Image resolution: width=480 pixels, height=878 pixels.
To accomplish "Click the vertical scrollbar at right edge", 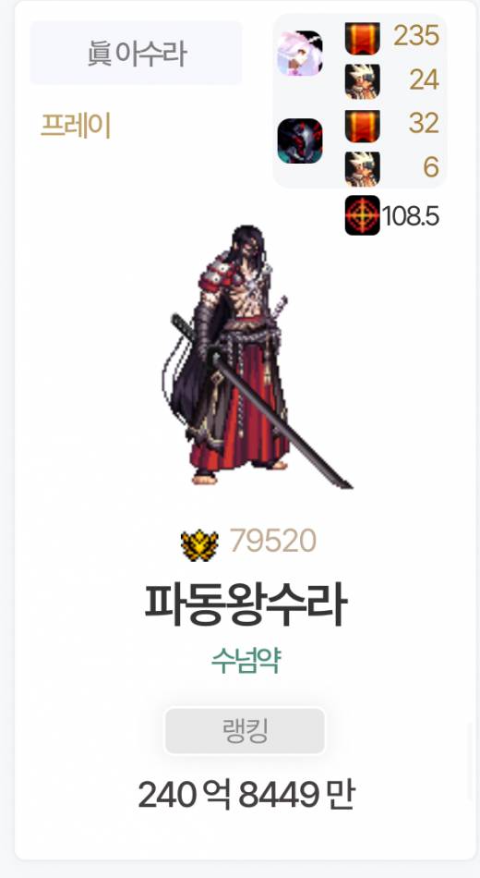I will (x=471, y=762).
